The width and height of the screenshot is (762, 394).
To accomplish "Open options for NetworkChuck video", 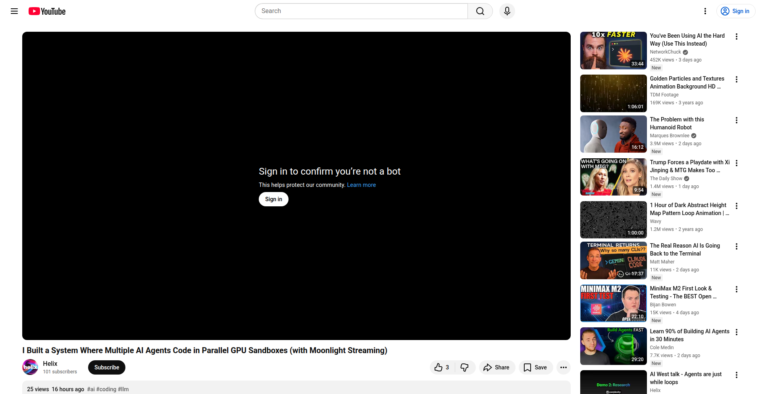I will click(x=737, y=37).
